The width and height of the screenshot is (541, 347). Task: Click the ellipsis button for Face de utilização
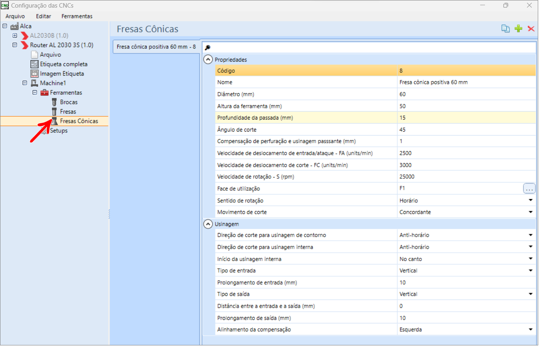point(529,189)
